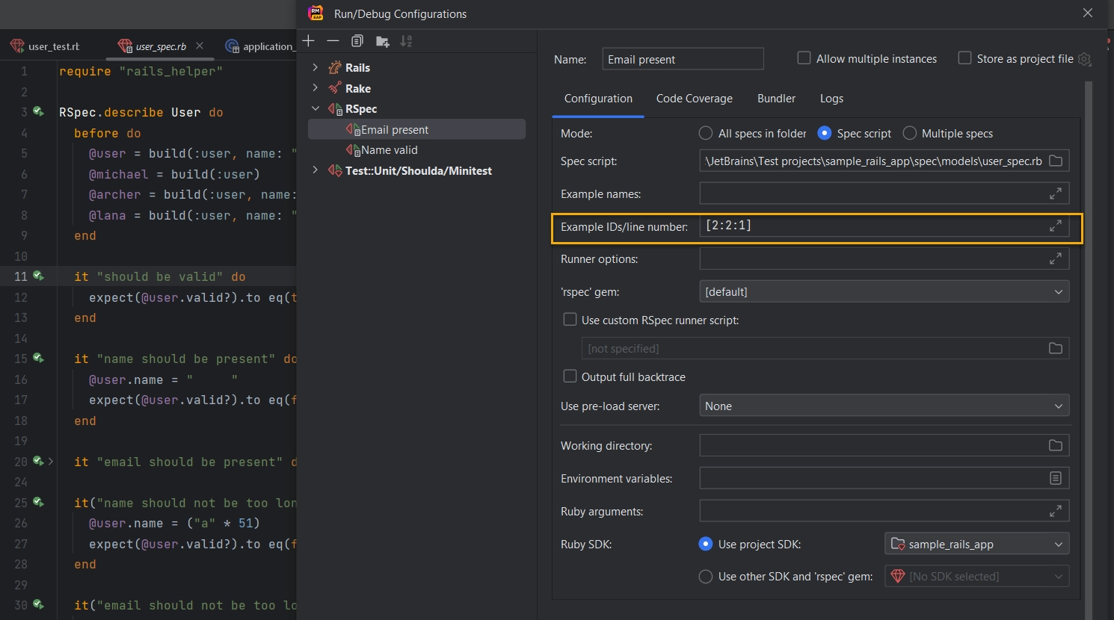Viewport: 1114px width, 620px height.
Task: Close the Run/Debug Configurations dialog
Action: (1088, 13)
